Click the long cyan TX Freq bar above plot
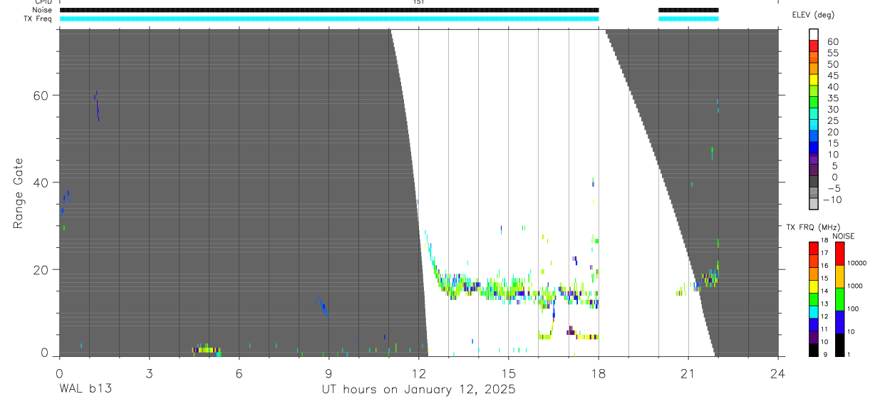The image size is (875, 404). pyautogui.click(x=329, y=19)
